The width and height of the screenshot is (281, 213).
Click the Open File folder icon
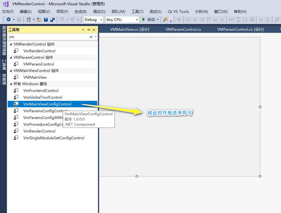(x=39, y=19)
